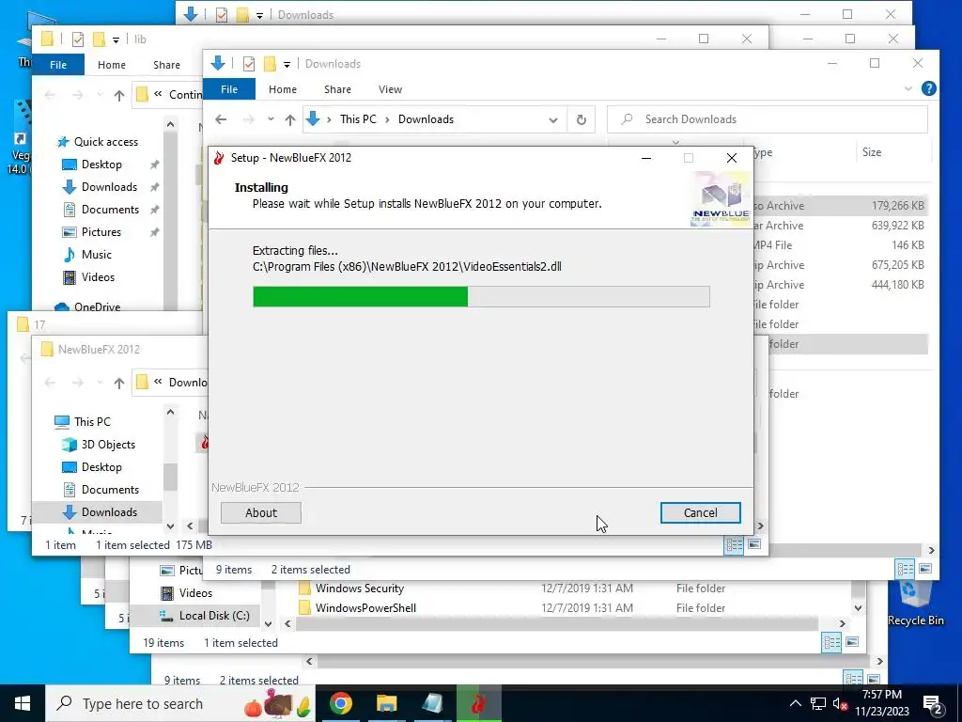Open WindowsPowerShell folder in background window
Viewport: 962px width, 722px height.
(x=365, y=608)
